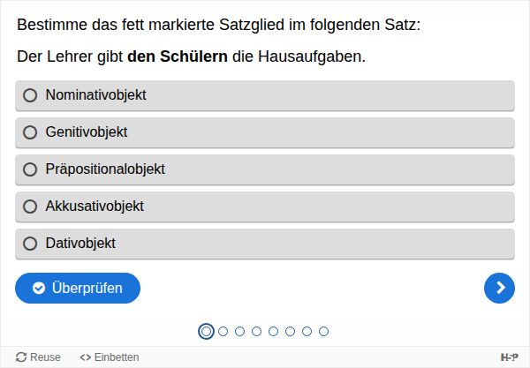This screenshot has height=368, width=530.
Task: Jump to question 2 progress dot
Action: pos(223,331)
